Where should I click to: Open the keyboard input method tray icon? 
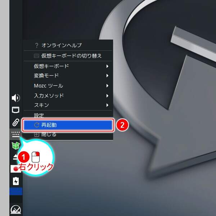click(x=15, y=134)
